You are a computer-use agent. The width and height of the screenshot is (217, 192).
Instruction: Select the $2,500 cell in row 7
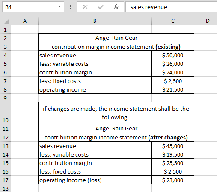[172, 81]
